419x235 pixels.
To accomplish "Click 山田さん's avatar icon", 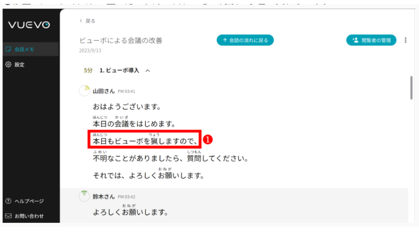I will 84,91.
